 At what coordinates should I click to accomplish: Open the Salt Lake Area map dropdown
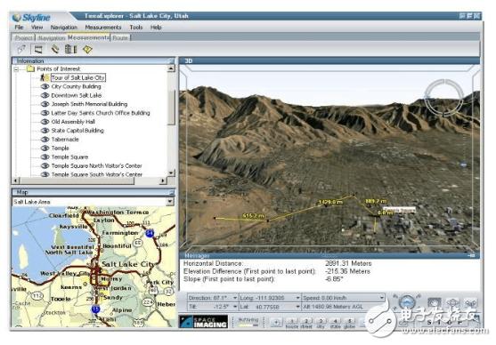point(170,202)
